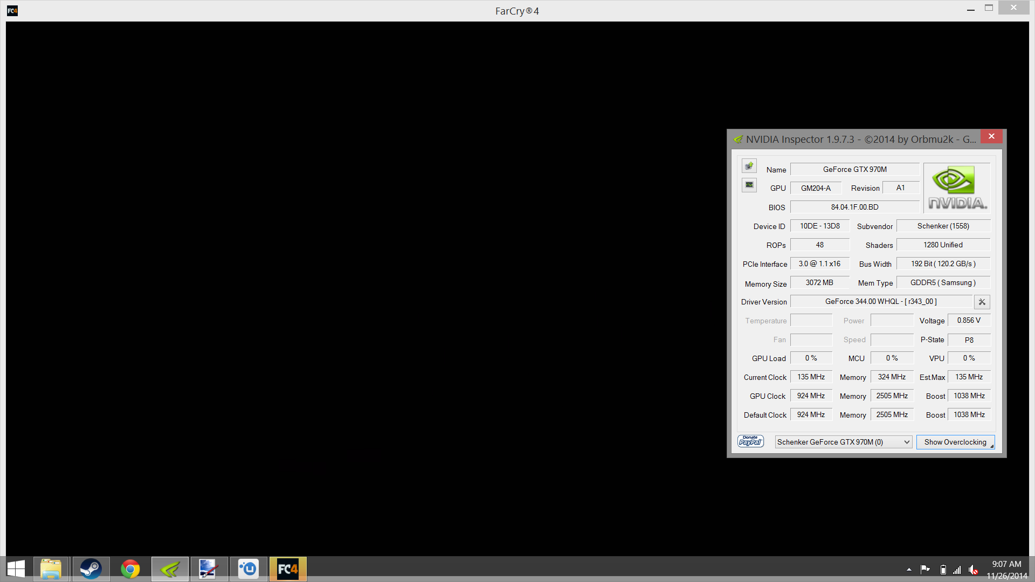Image resolution: width=1035 pixels, height=582 pixels.
Task: Click the Mem Type value GDDR5 (Samsung)
Action: point(943,282)
